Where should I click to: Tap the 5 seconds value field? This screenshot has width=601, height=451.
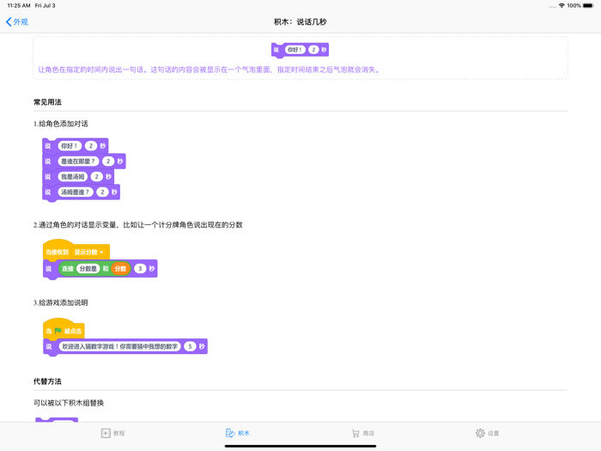(x=190, y=346)
